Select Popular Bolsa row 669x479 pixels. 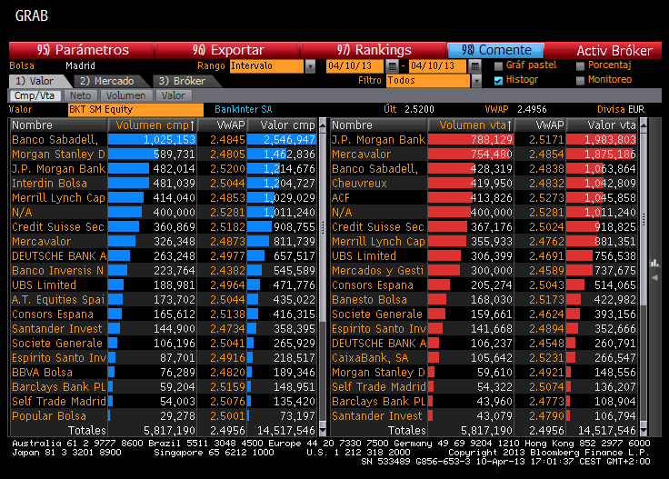pyautogui.click(x=164, y=416)
